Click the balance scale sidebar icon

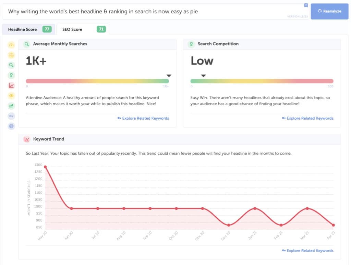11,55
